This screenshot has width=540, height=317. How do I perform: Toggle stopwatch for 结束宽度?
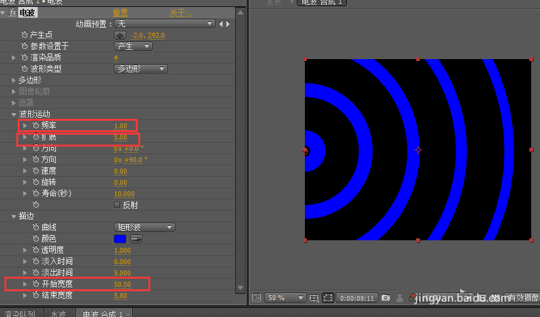click(x=36, y=295)
